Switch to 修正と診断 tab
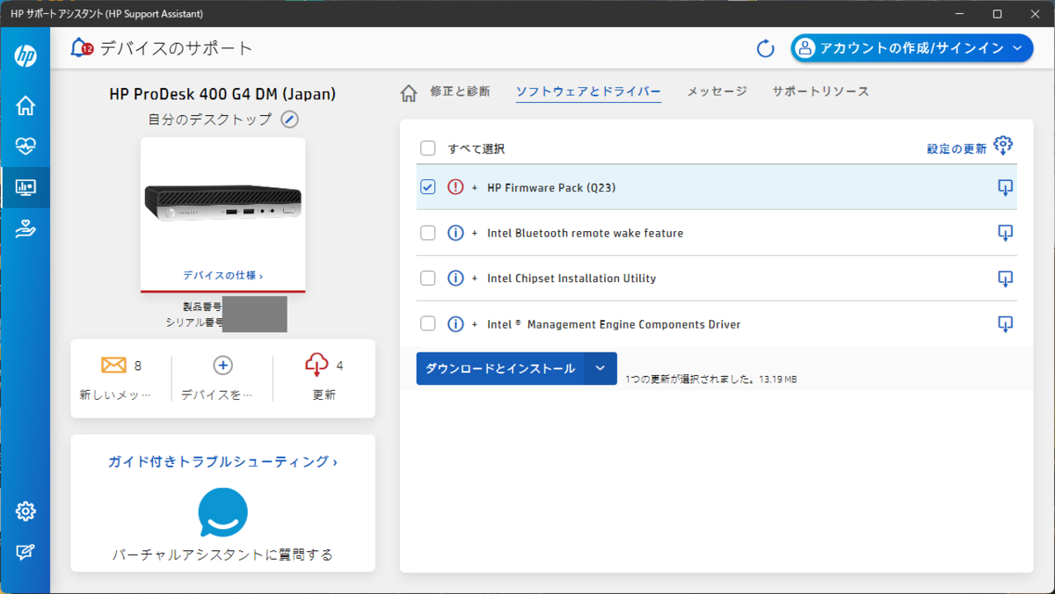Viewport: 1055px width, 594px height. [x=460, y=91]
